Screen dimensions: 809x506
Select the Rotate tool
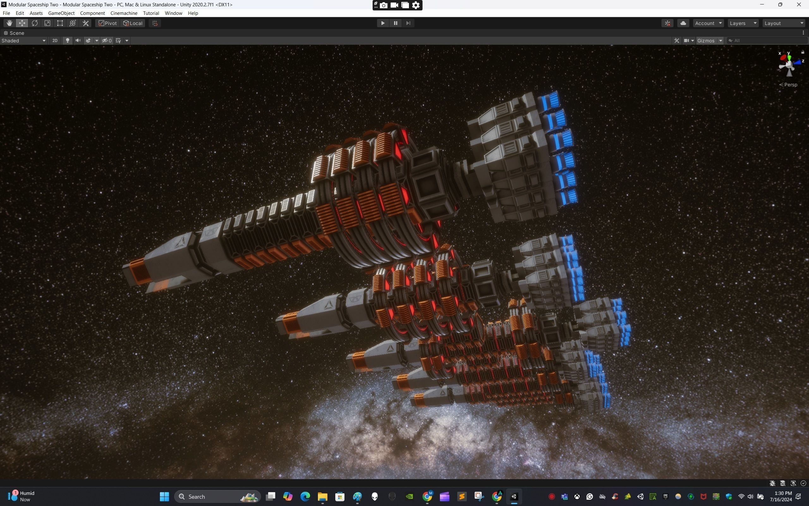35,23
